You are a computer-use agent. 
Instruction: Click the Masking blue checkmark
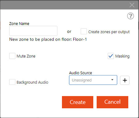click(111, 56)
